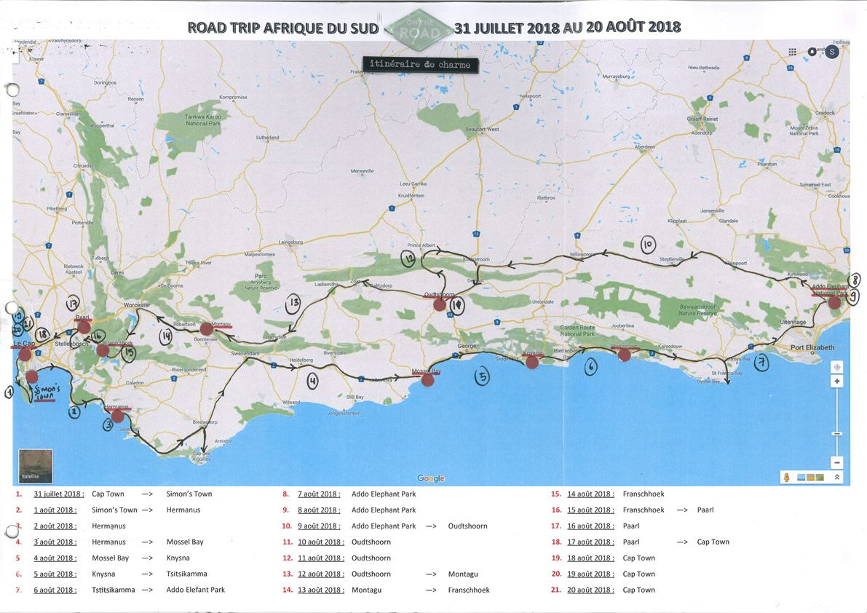
Task: Click the "15 août 2018 :" date entry
Action: pyautogui.click(x=590, y=510)
